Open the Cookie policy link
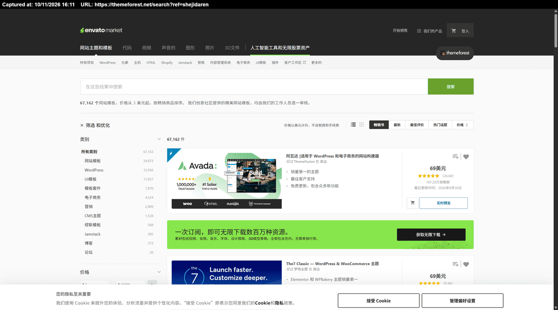Image resolution: width=558 pixels, height=310 pixels. 263,303
